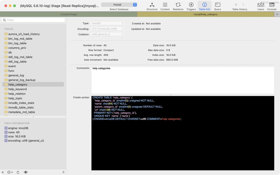Select the Table Info view
Screen dimensions: 280x175
[x=205, y=6]
